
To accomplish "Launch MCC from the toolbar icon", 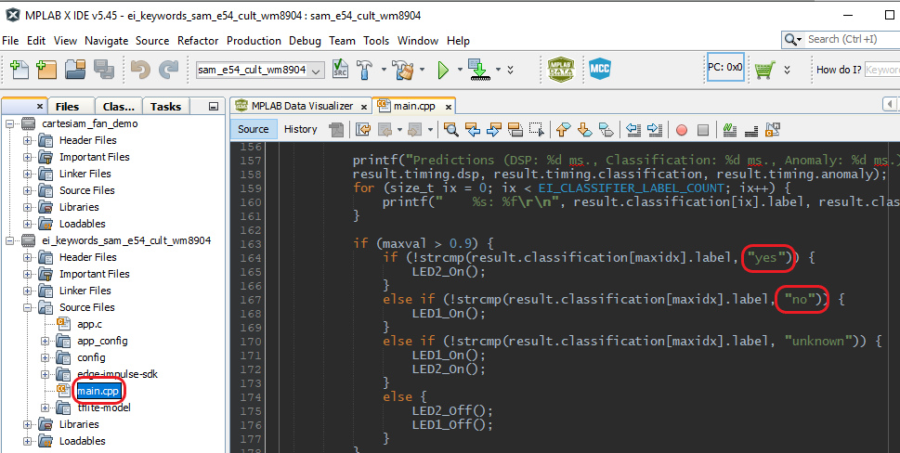I will click(600, 70).
